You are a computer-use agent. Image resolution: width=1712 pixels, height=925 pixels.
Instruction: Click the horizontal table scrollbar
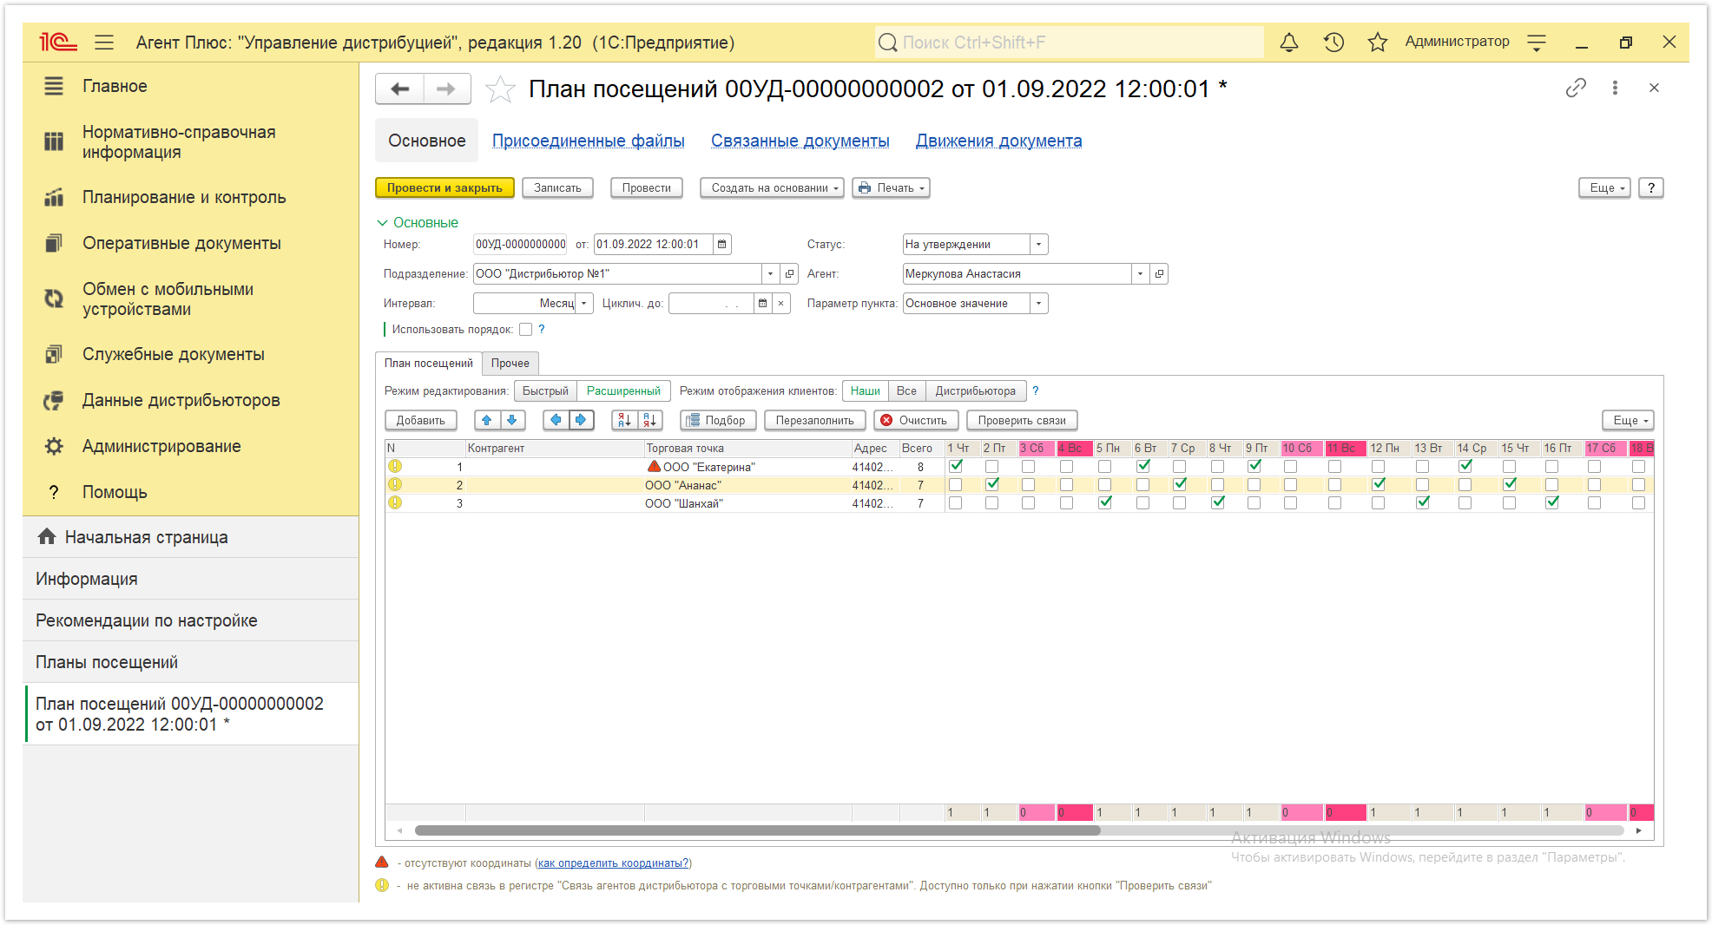757,830
